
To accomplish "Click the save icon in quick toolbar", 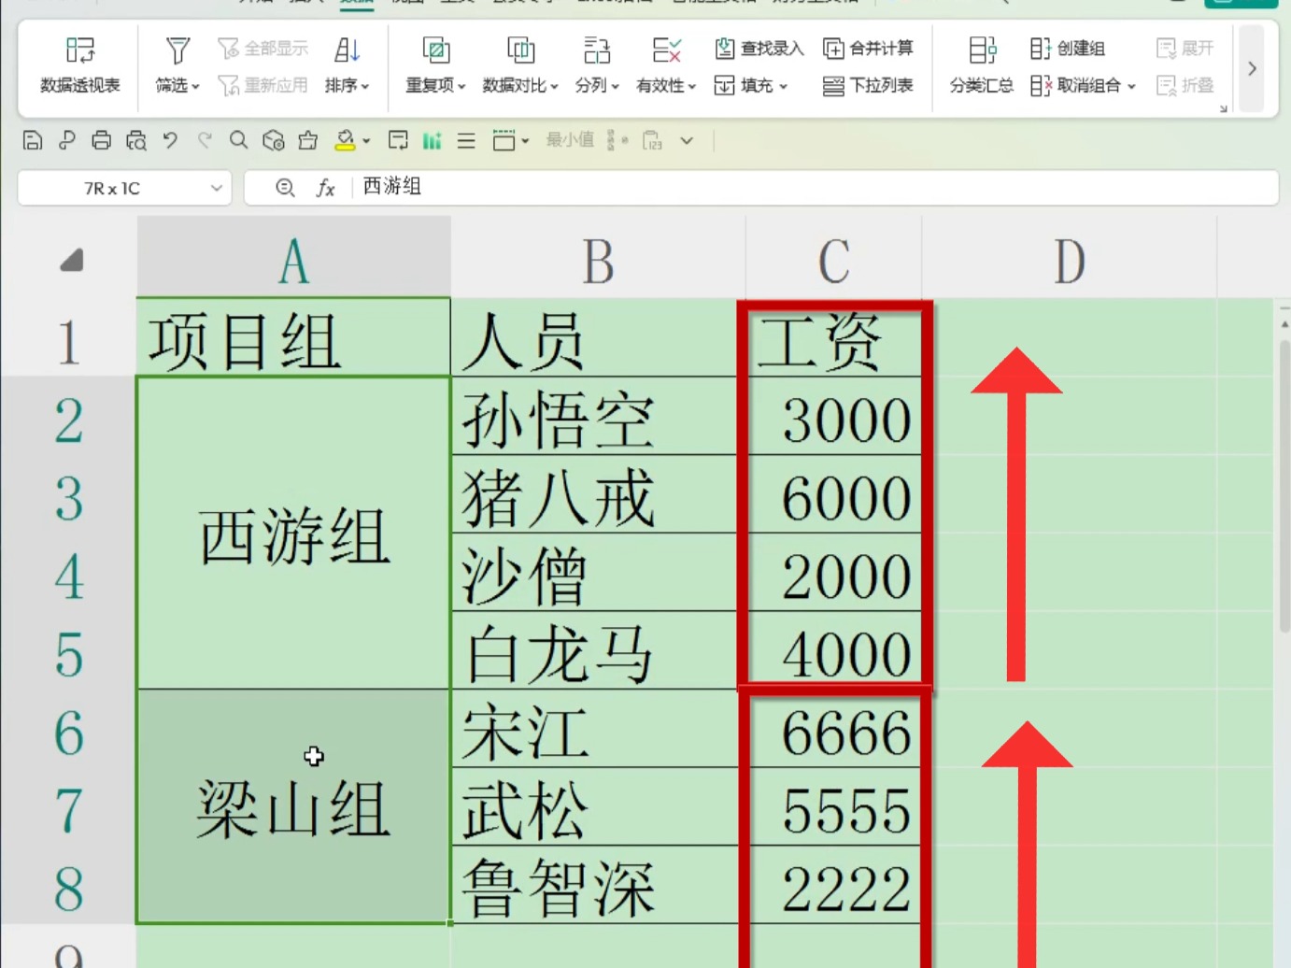I will (x=33, y=140).
